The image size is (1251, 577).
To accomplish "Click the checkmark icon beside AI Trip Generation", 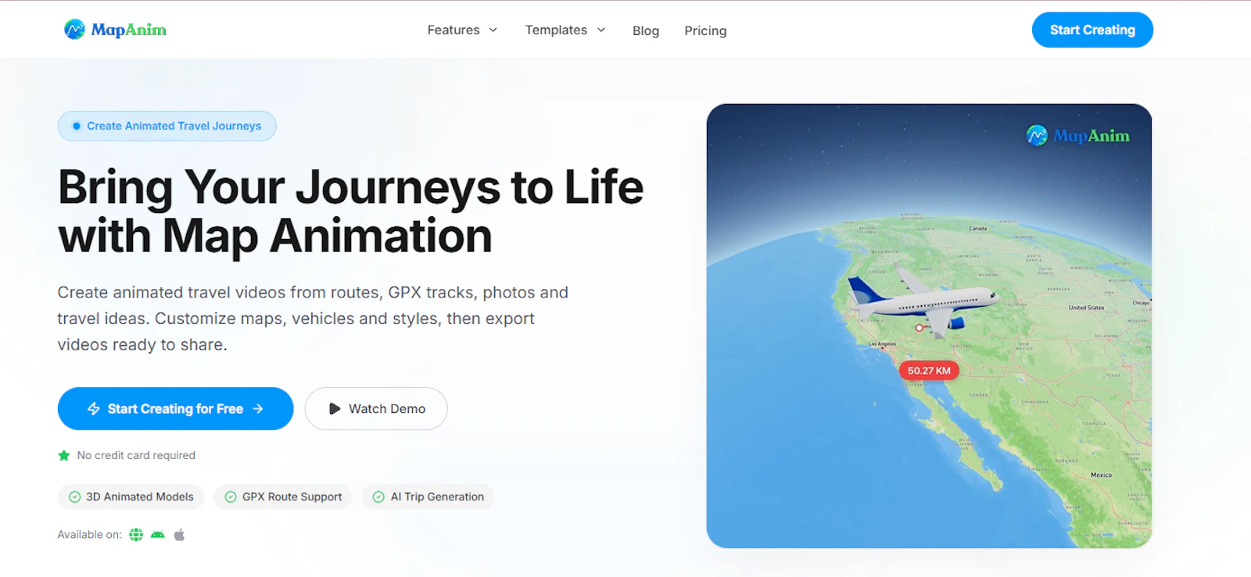I will (x=378, y=497).
